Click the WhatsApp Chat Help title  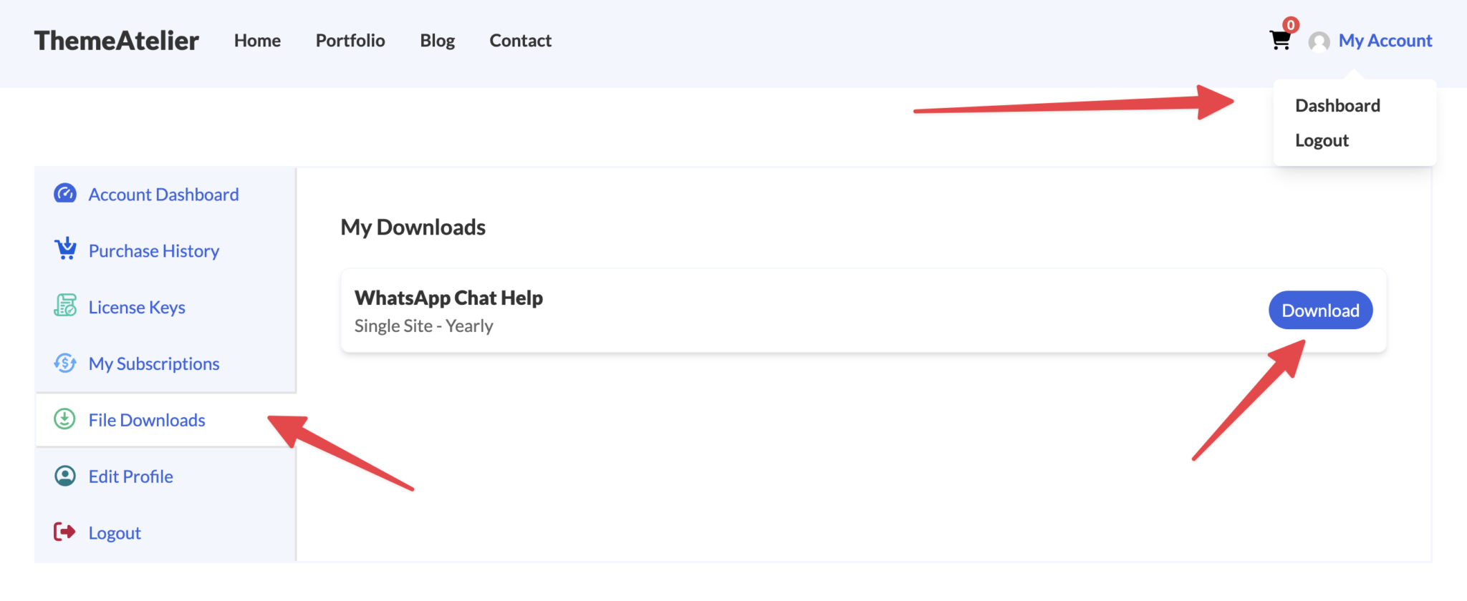pyautogui.click(x=448, y=298)
